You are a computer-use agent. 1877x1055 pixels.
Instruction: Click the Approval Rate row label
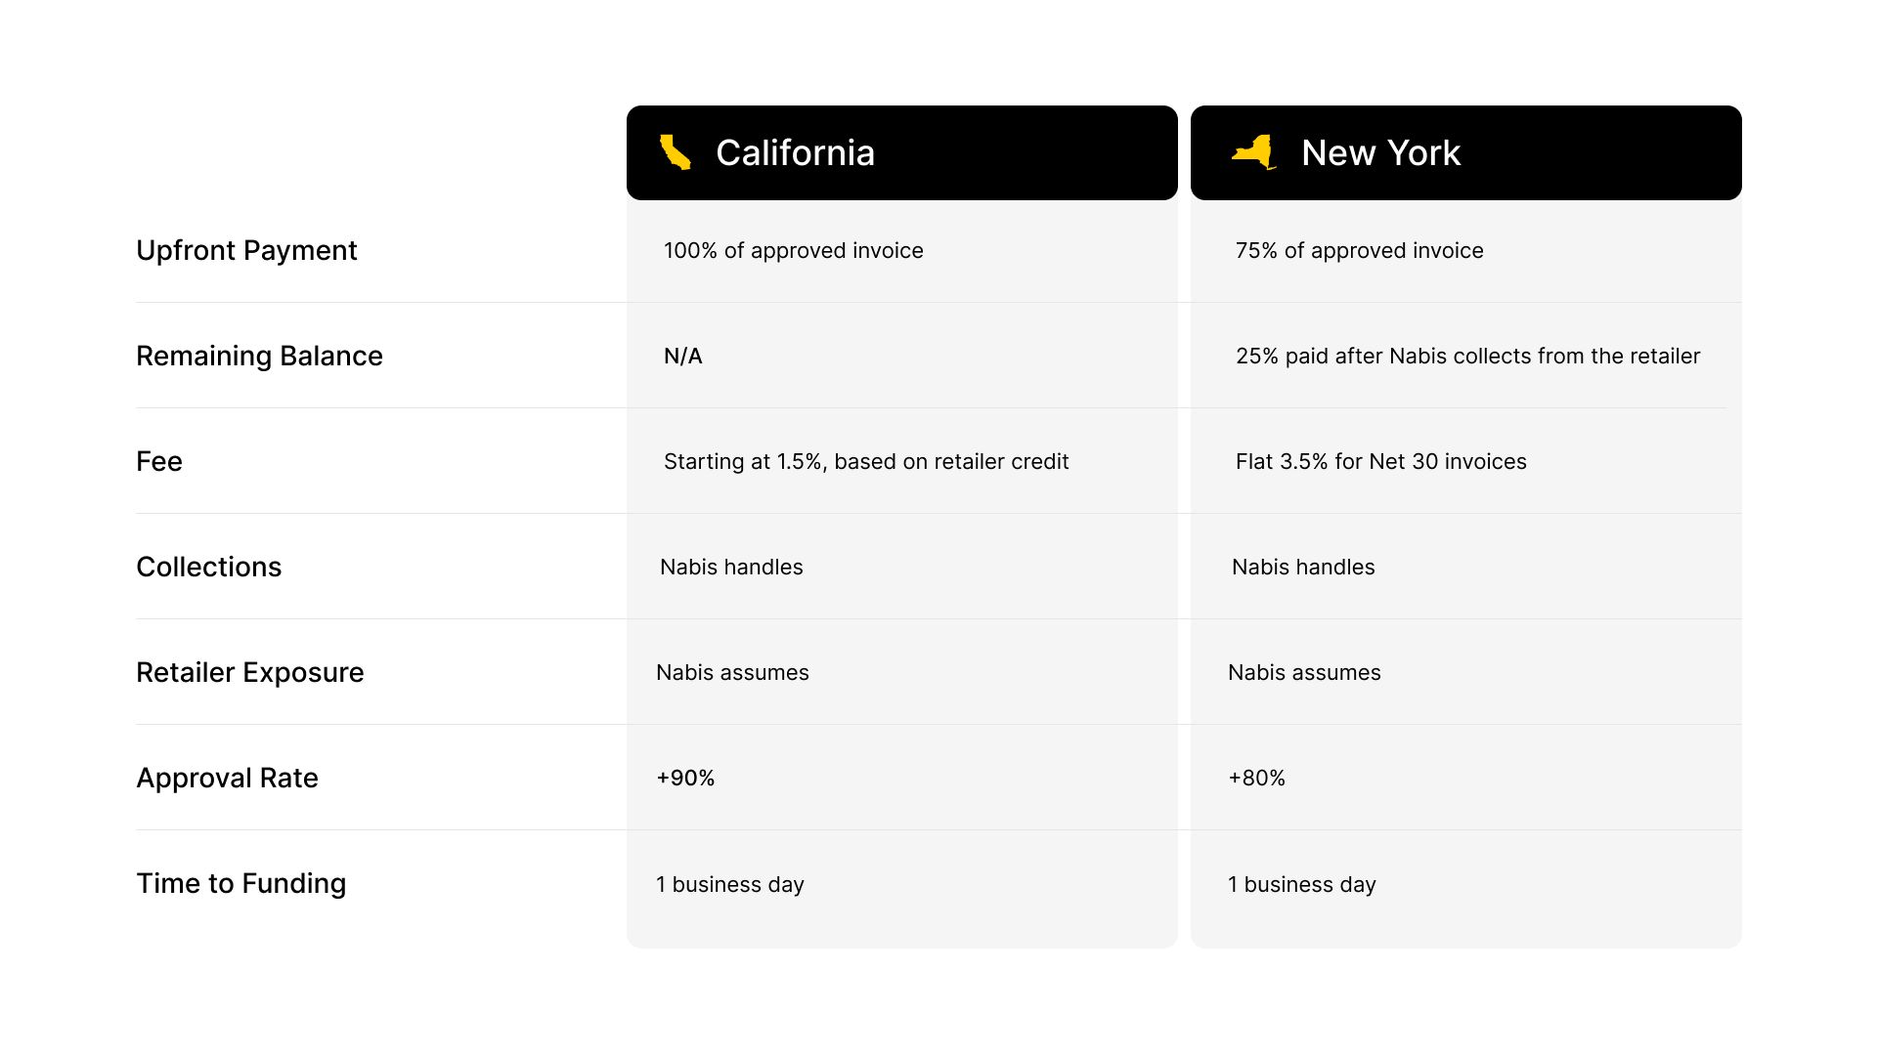click(x=227, y=778)
